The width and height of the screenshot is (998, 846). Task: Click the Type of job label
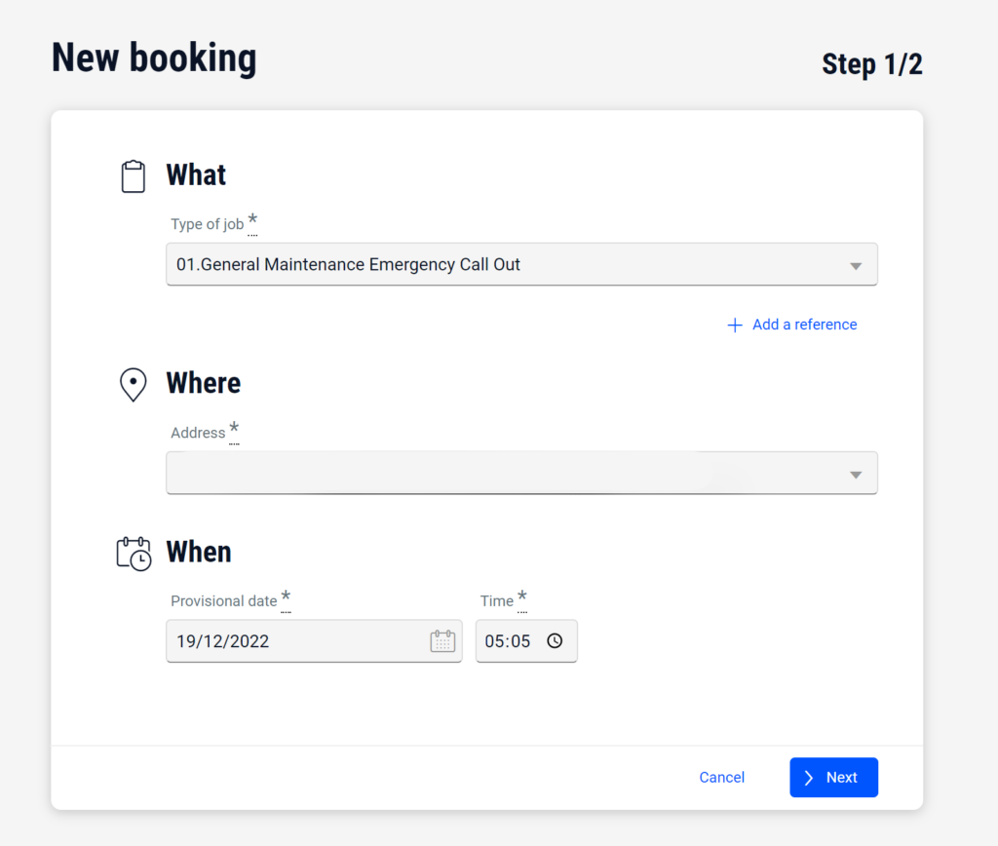tap(207, 224)
